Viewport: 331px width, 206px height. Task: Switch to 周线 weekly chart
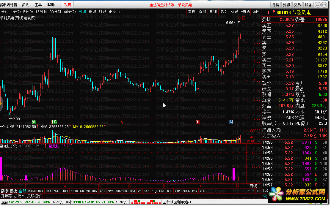point(92,12)
